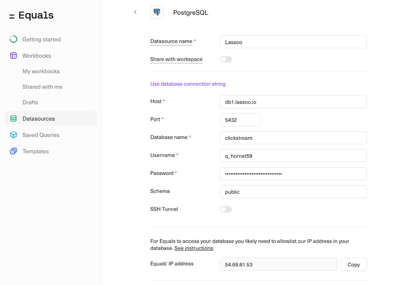Click the Port label

coord(155,119)
